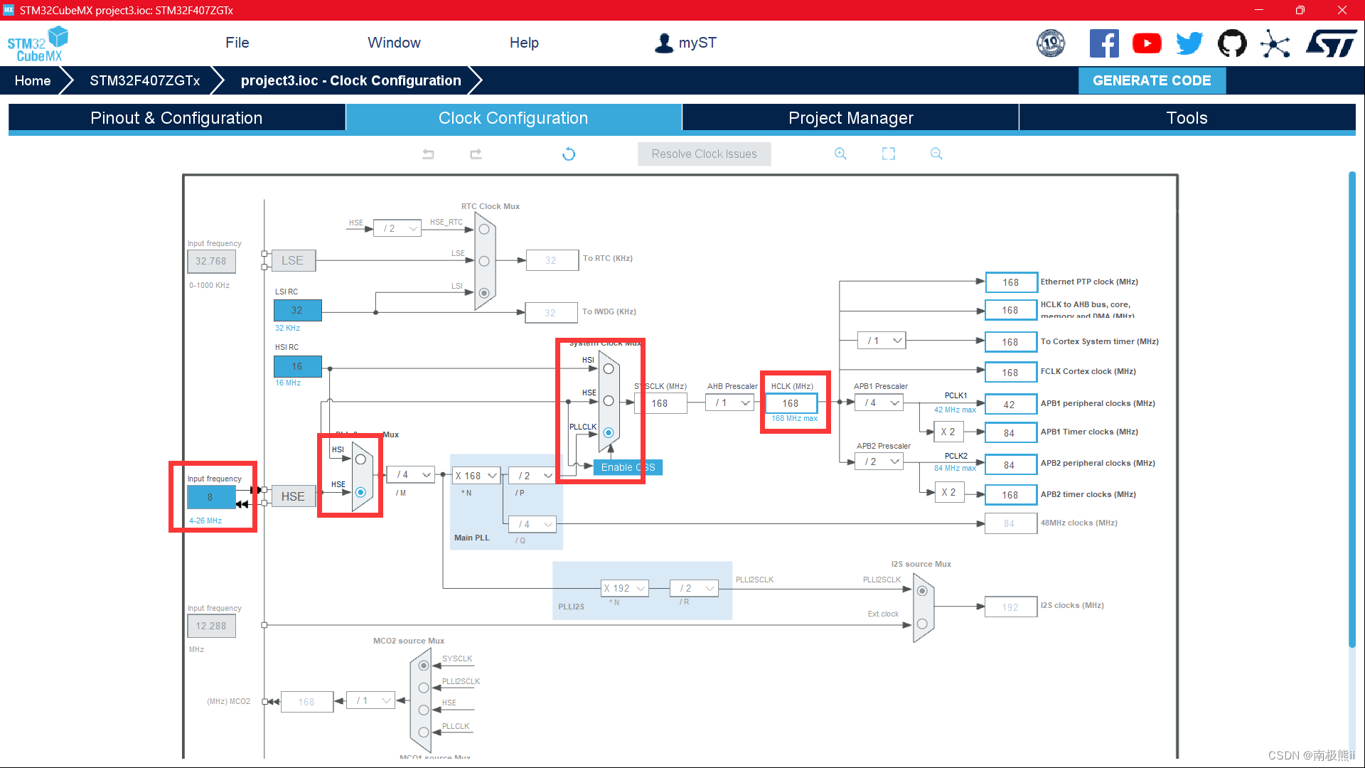The image size is (1365, 768).
Task: Click the refresh clock tree icon
Action: click(x=569, y=154)
